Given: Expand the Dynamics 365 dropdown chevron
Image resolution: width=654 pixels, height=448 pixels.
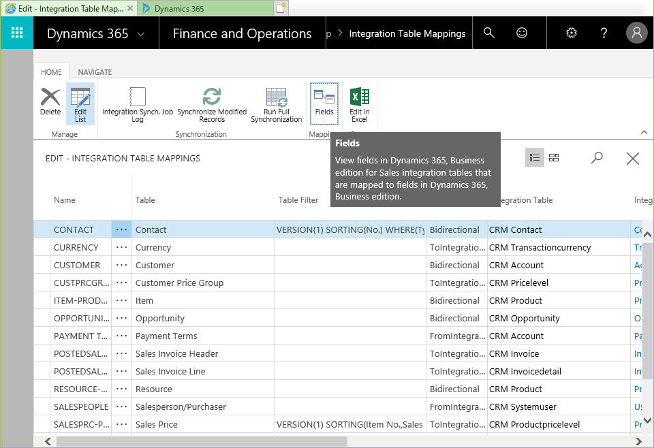Looking at the screenshot, I should (141, 34).
